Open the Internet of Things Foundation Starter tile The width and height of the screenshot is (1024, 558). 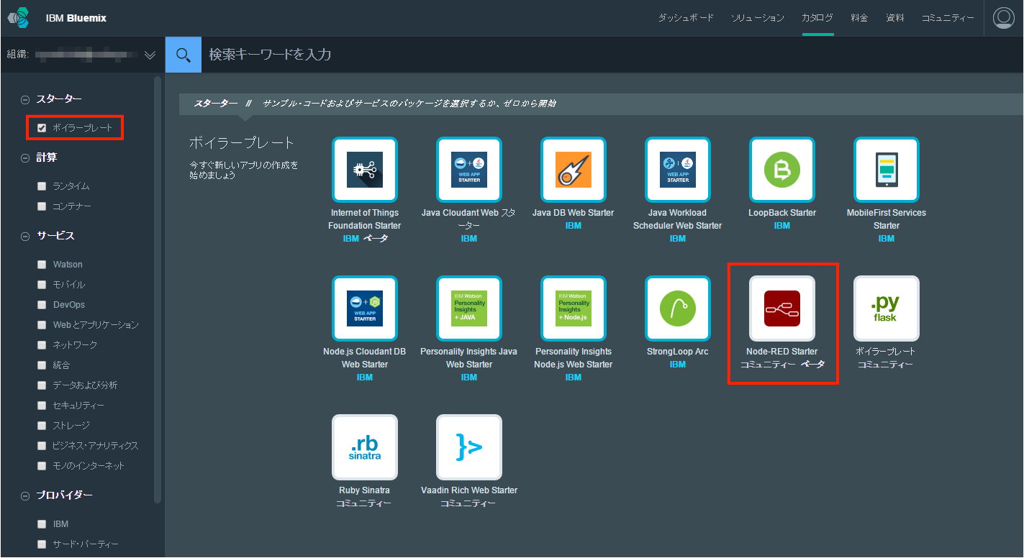click(x=365, y=170)
